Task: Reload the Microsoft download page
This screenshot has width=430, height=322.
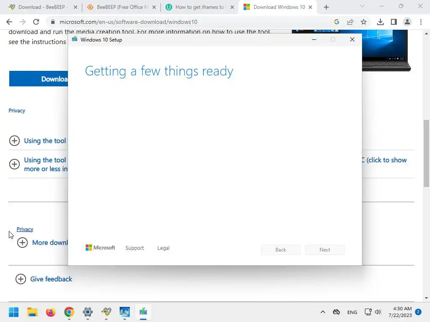Action: tap(36, 22)
